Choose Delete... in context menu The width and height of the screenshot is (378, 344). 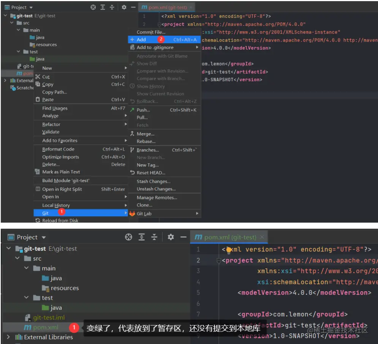click(81, 165)
